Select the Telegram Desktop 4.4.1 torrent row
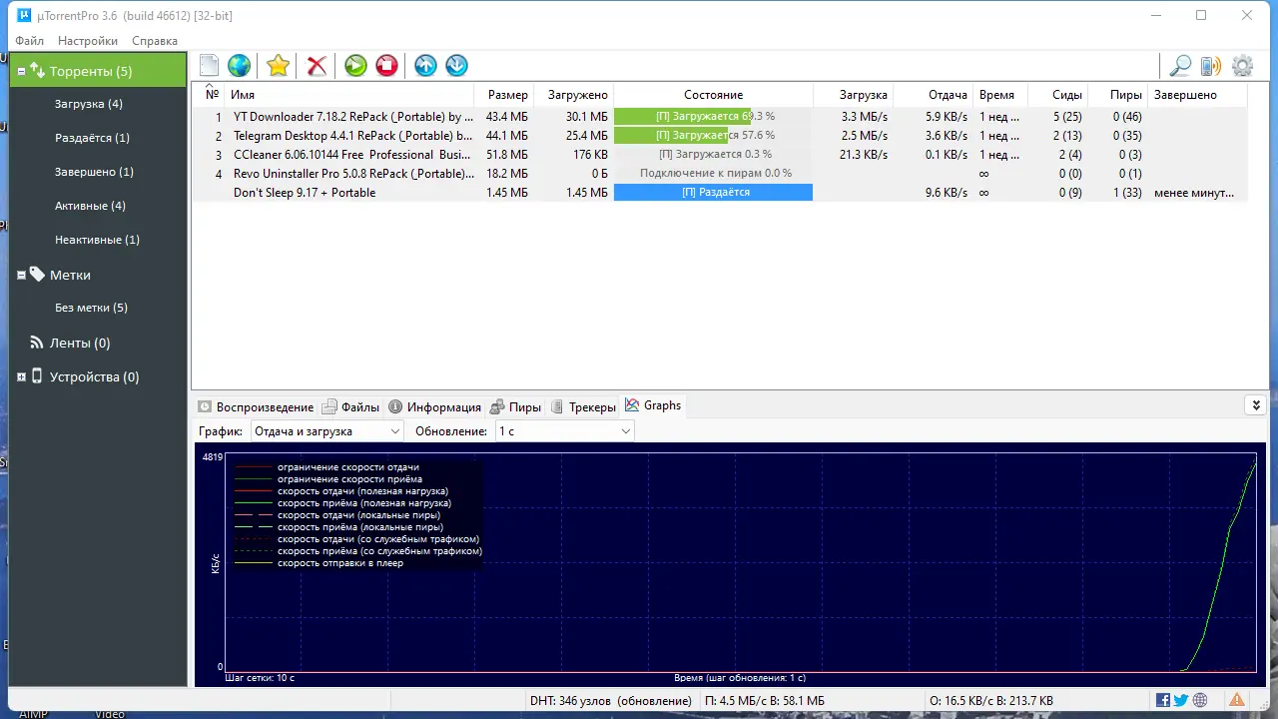This screenshot has width=1278, height=719. pos(720,136)
